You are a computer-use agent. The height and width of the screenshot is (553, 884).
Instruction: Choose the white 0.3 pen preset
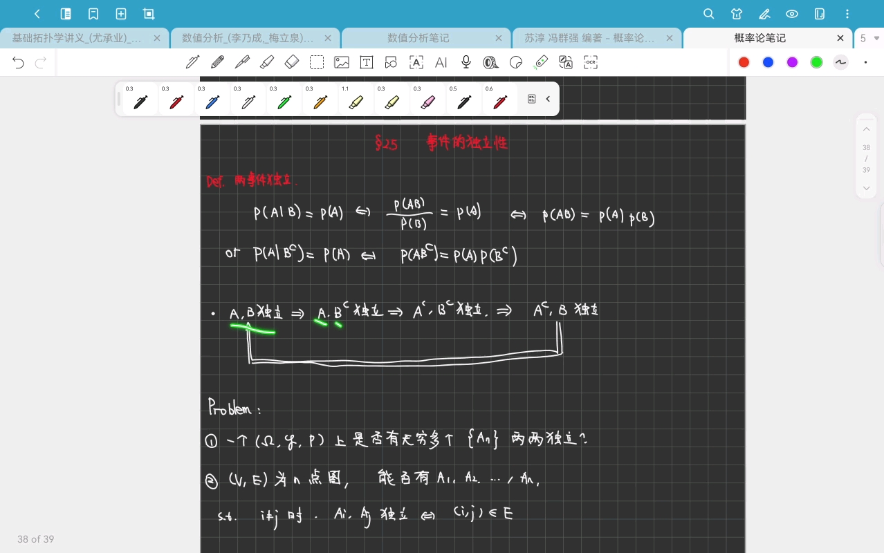point(248,99)
